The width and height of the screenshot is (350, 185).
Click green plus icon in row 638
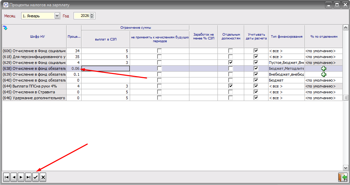324,68
